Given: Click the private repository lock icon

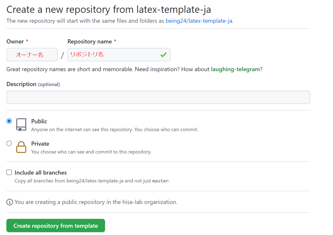Looking at the screenshot, I should (21, 147).
